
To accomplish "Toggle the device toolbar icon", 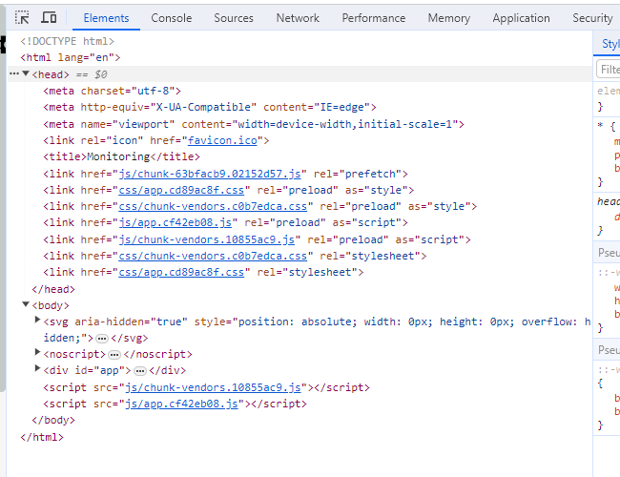I will click(49, 18).
